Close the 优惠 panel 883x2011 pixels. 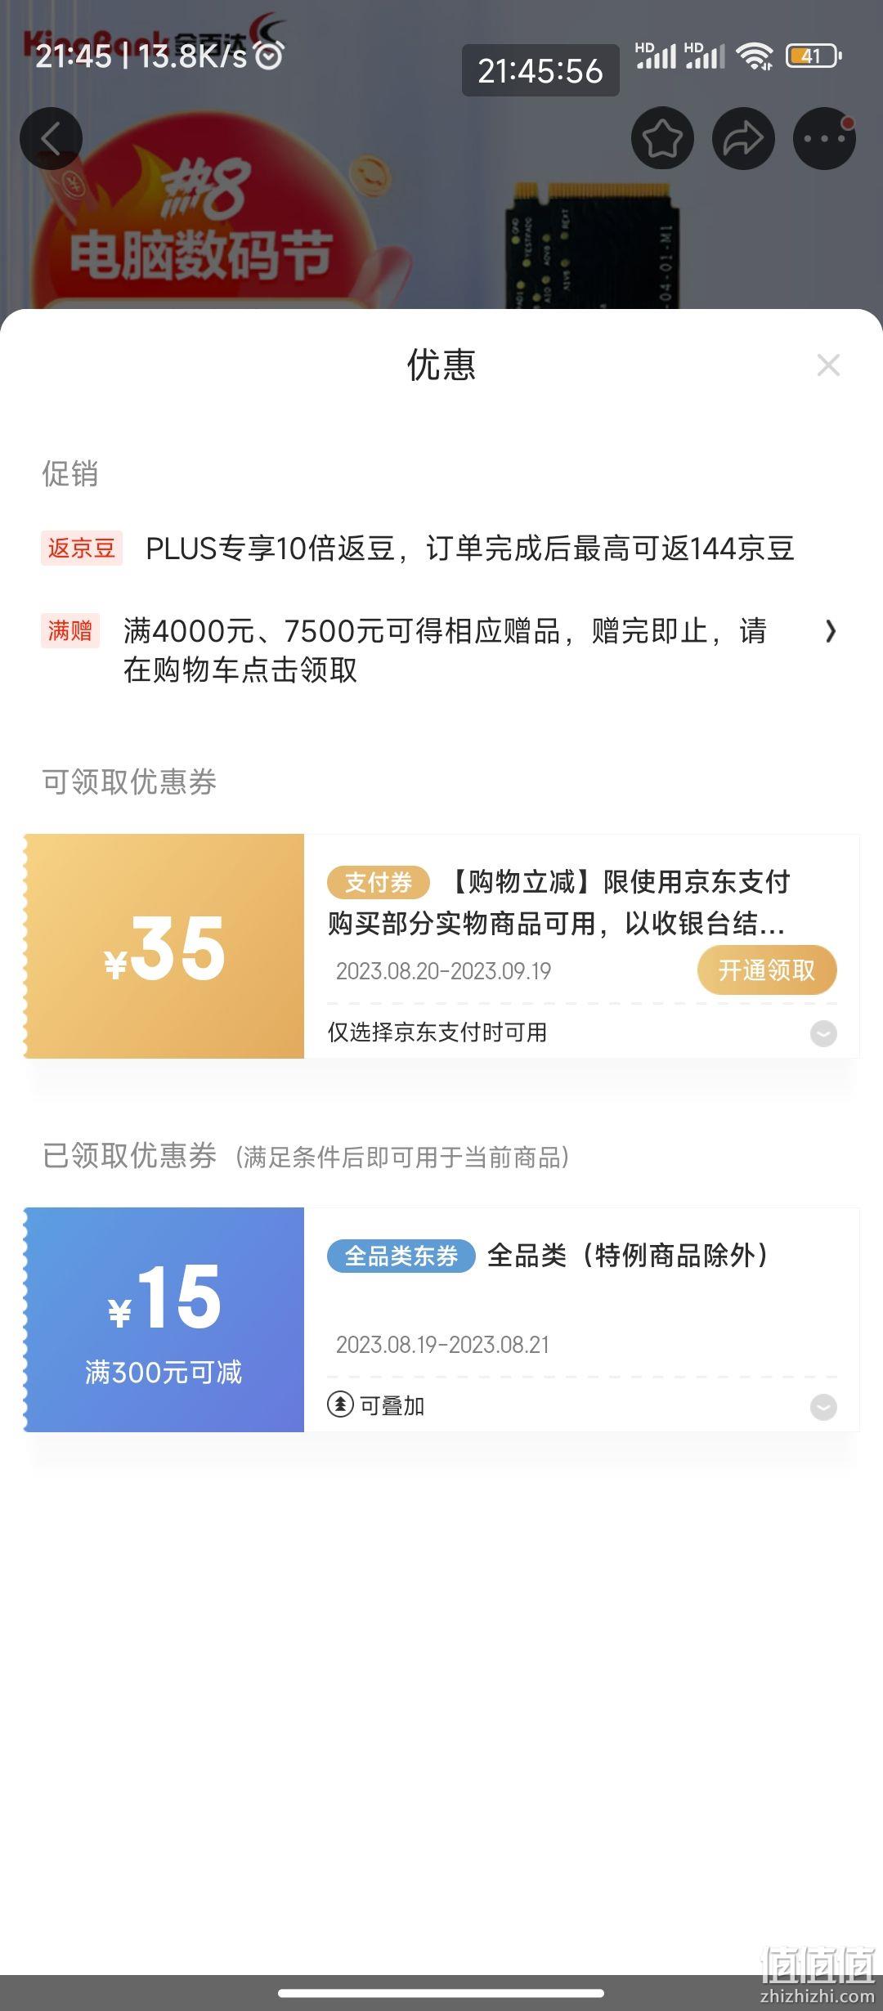tap(828, 365)
